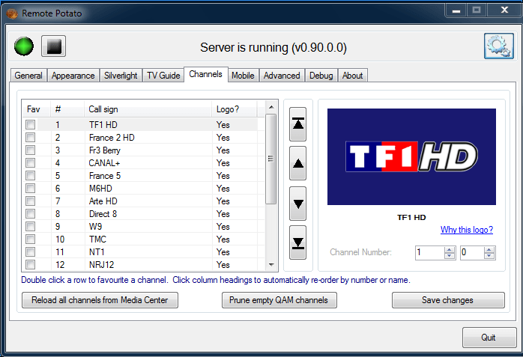Select the 'M6HD' call sign
The height and width of the screenshot is (357, 523).
point(100,189)
